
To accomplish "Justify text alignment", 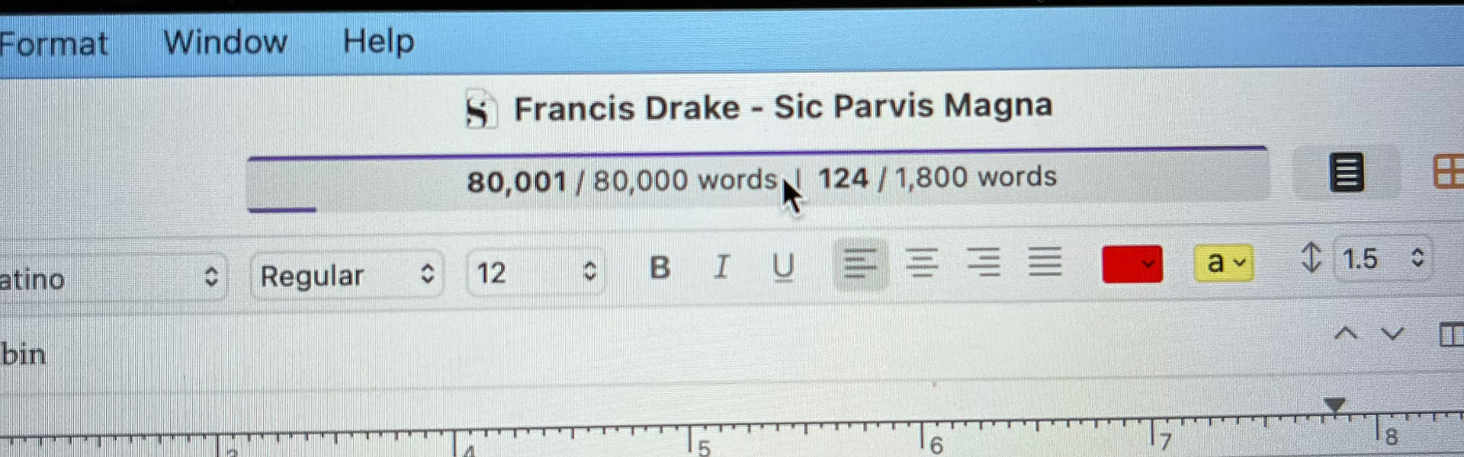I will click(x=1045, y=261).
